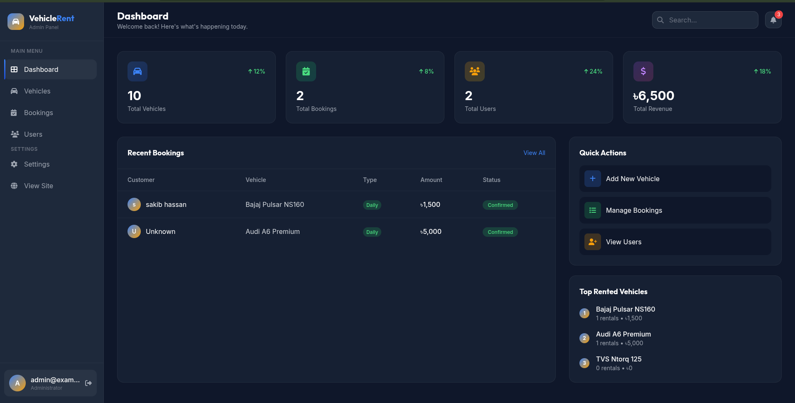Switch to the Bookings section
795x403 pixels.
[x=38, y=113]
